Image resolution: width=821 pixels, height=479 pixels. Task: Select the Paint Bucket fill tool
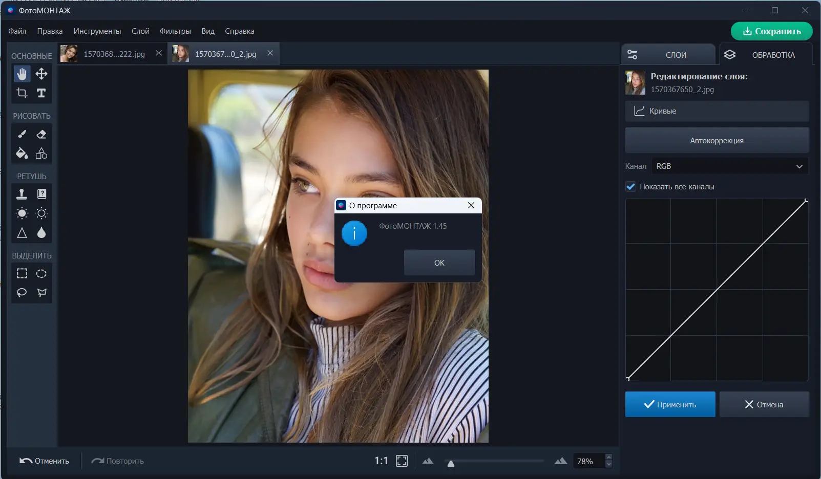[22, 153]
